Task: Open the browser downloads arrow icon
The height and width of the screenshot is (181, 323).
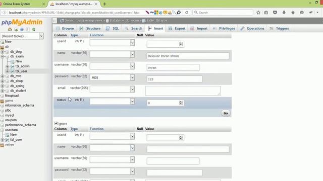Action: (x=284, y=13)
